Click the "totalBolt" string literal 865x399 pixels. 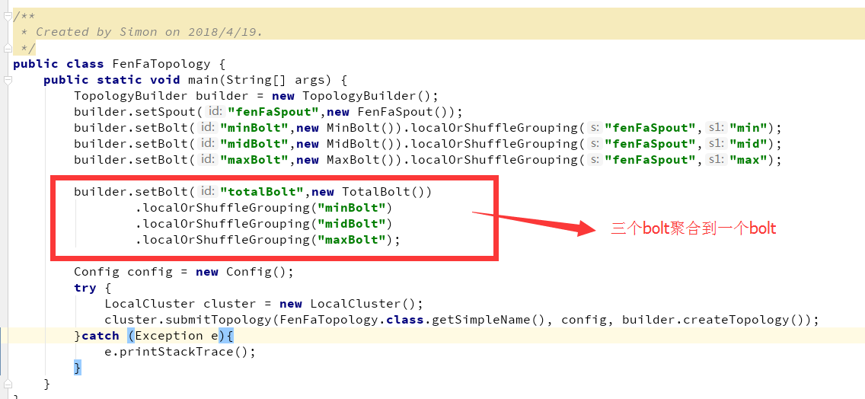pyautogui.click(x=262, y=192)
